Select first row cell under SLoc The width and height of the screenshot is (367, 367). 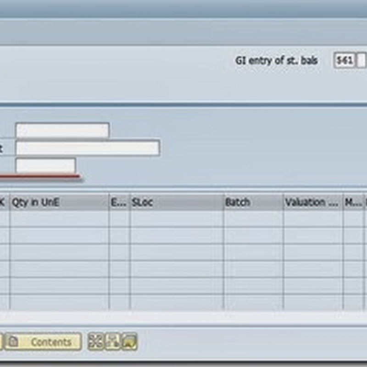(177, 219)
